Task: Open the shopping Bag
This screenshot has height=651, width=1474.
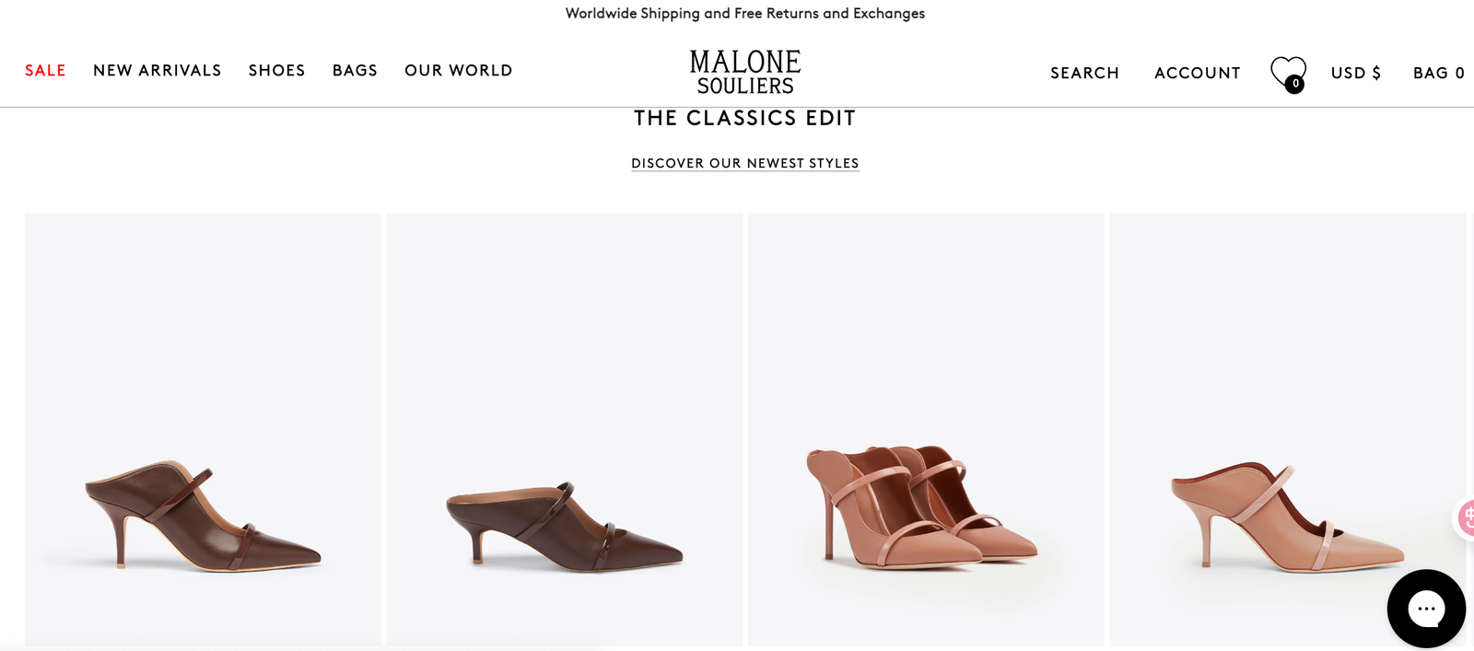Action: click(1438, 73)
